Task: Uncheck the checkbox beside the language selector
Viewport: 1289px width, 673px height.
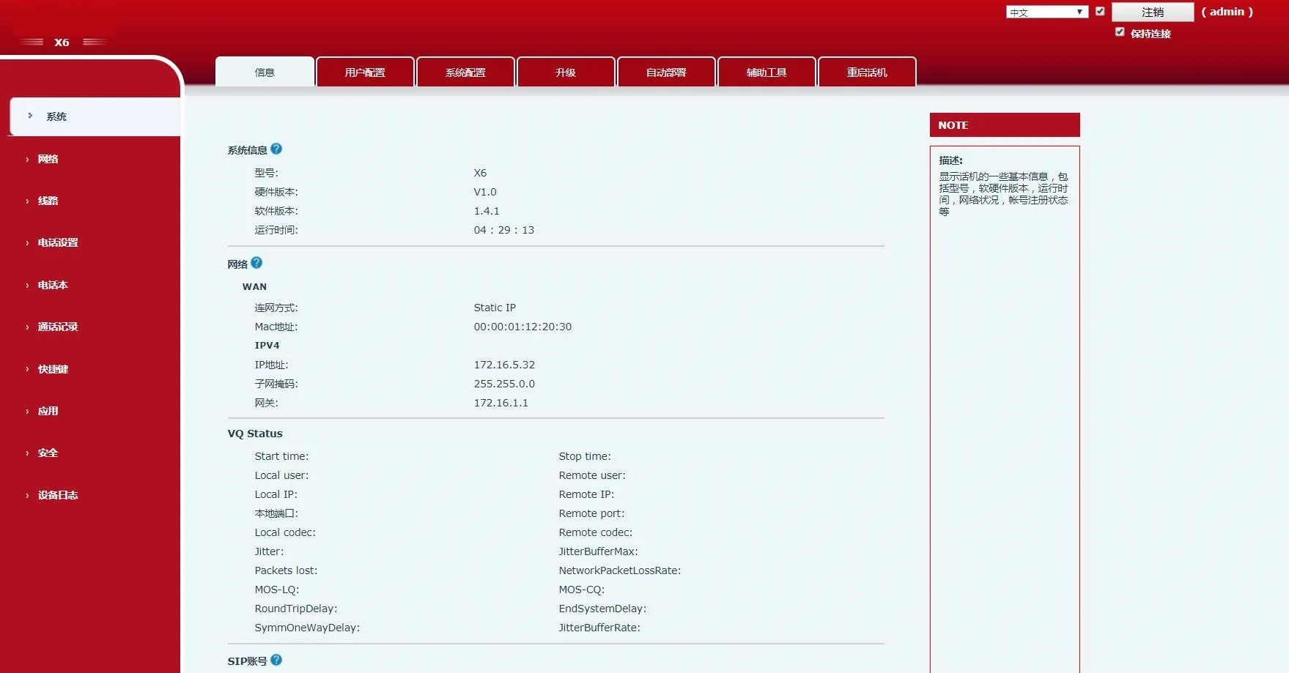Action: coord(1099,11)
